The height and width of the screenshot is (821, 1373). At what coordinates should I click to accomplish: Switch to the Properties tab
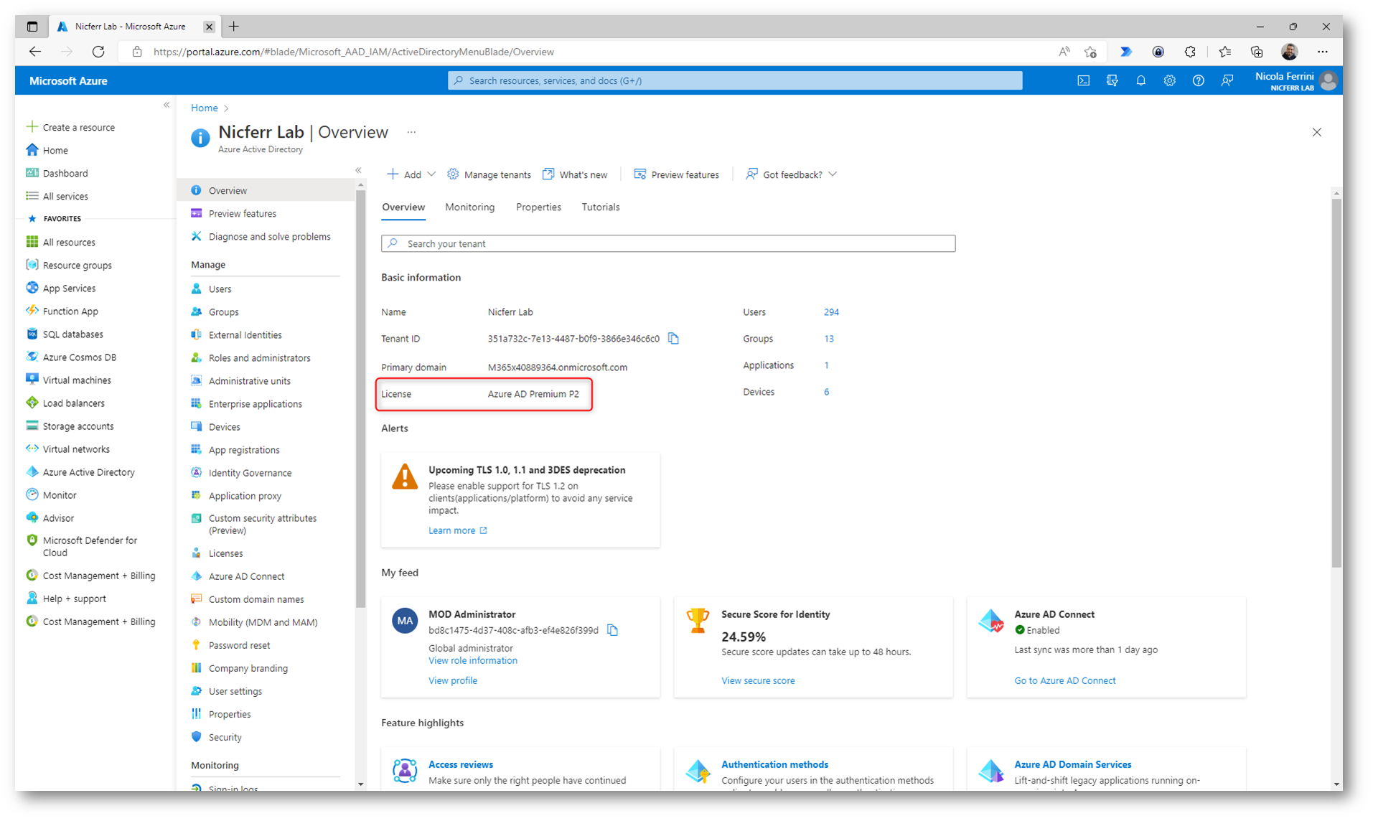pos(538,207)
